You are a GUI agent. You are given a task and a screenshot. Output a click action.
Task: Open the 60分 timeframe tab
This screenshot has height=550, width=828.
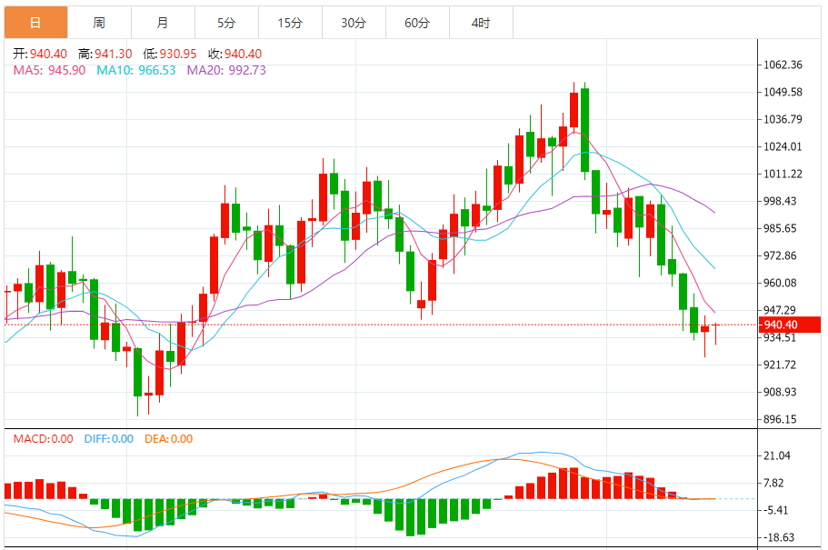[x=418, y=23]
